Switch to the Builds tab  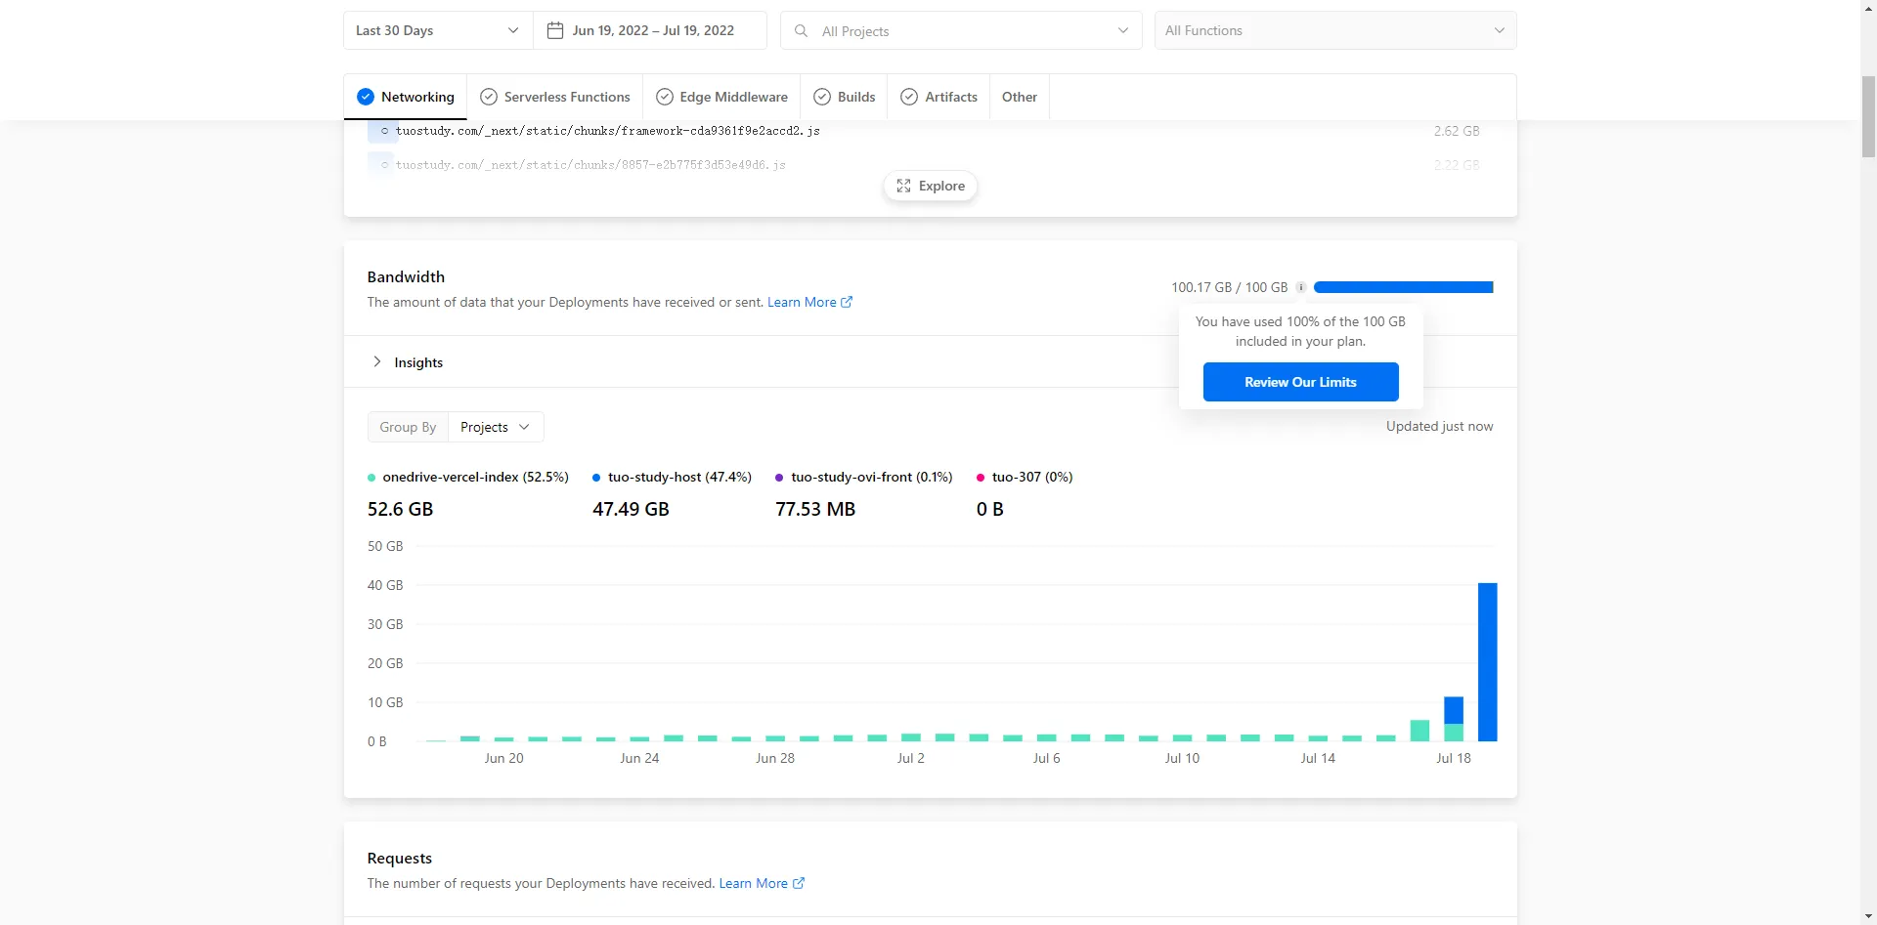845,97
